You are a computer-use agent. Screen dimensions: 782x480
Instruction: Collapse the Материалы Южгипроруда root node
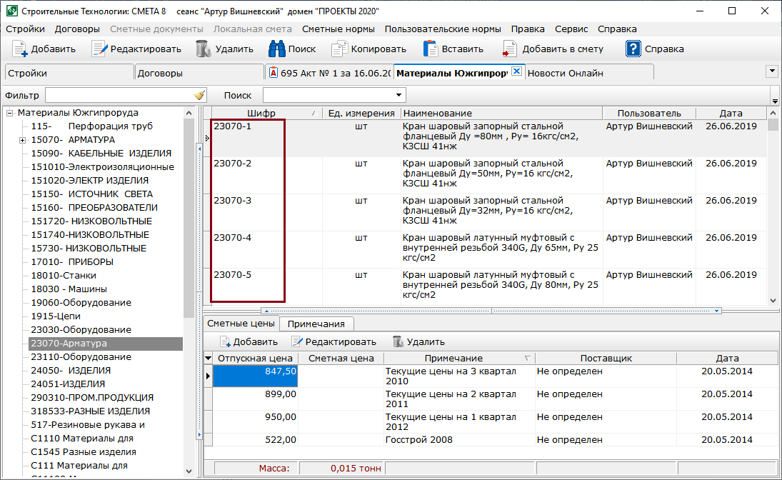(10, 113)
